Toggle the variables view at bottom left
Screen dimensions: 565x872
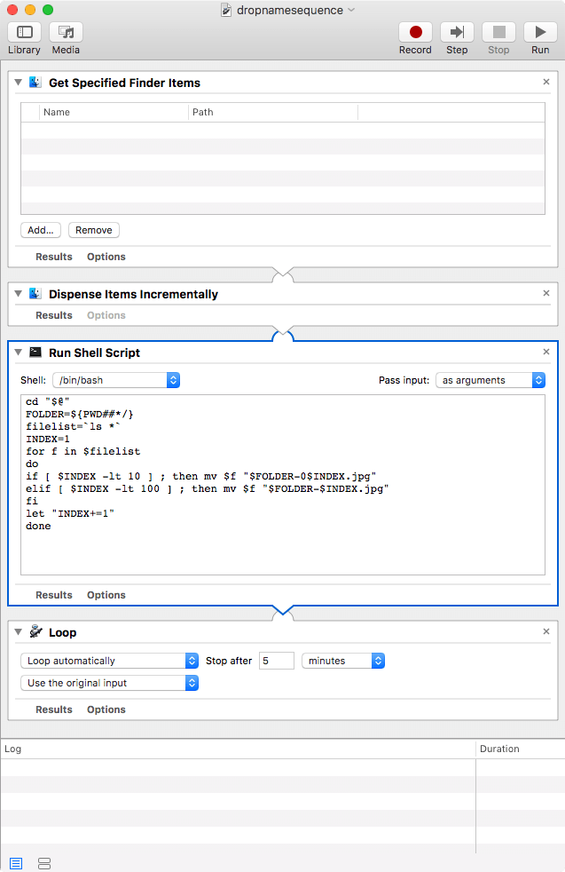click(x=43, y=862)
